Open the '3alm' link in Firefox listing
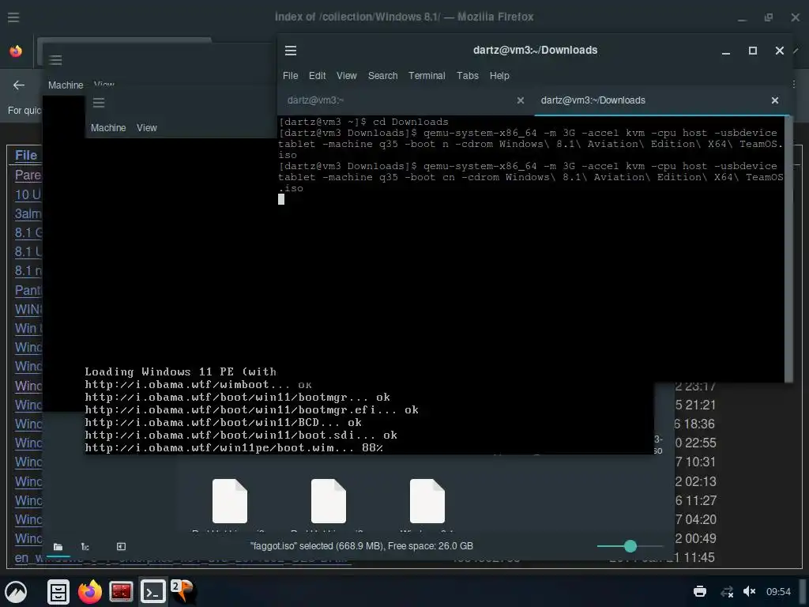Screen dimensions: 809x607 28,213
